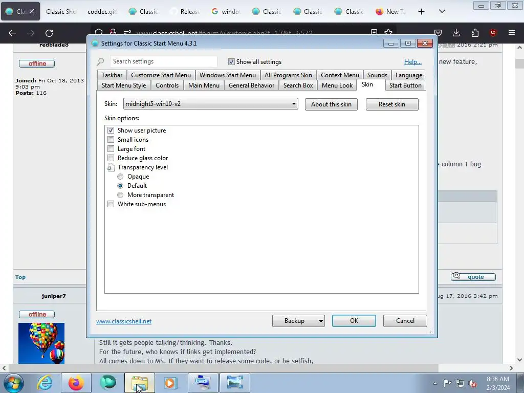Switch to Language tab

click(x=408, y=75)
